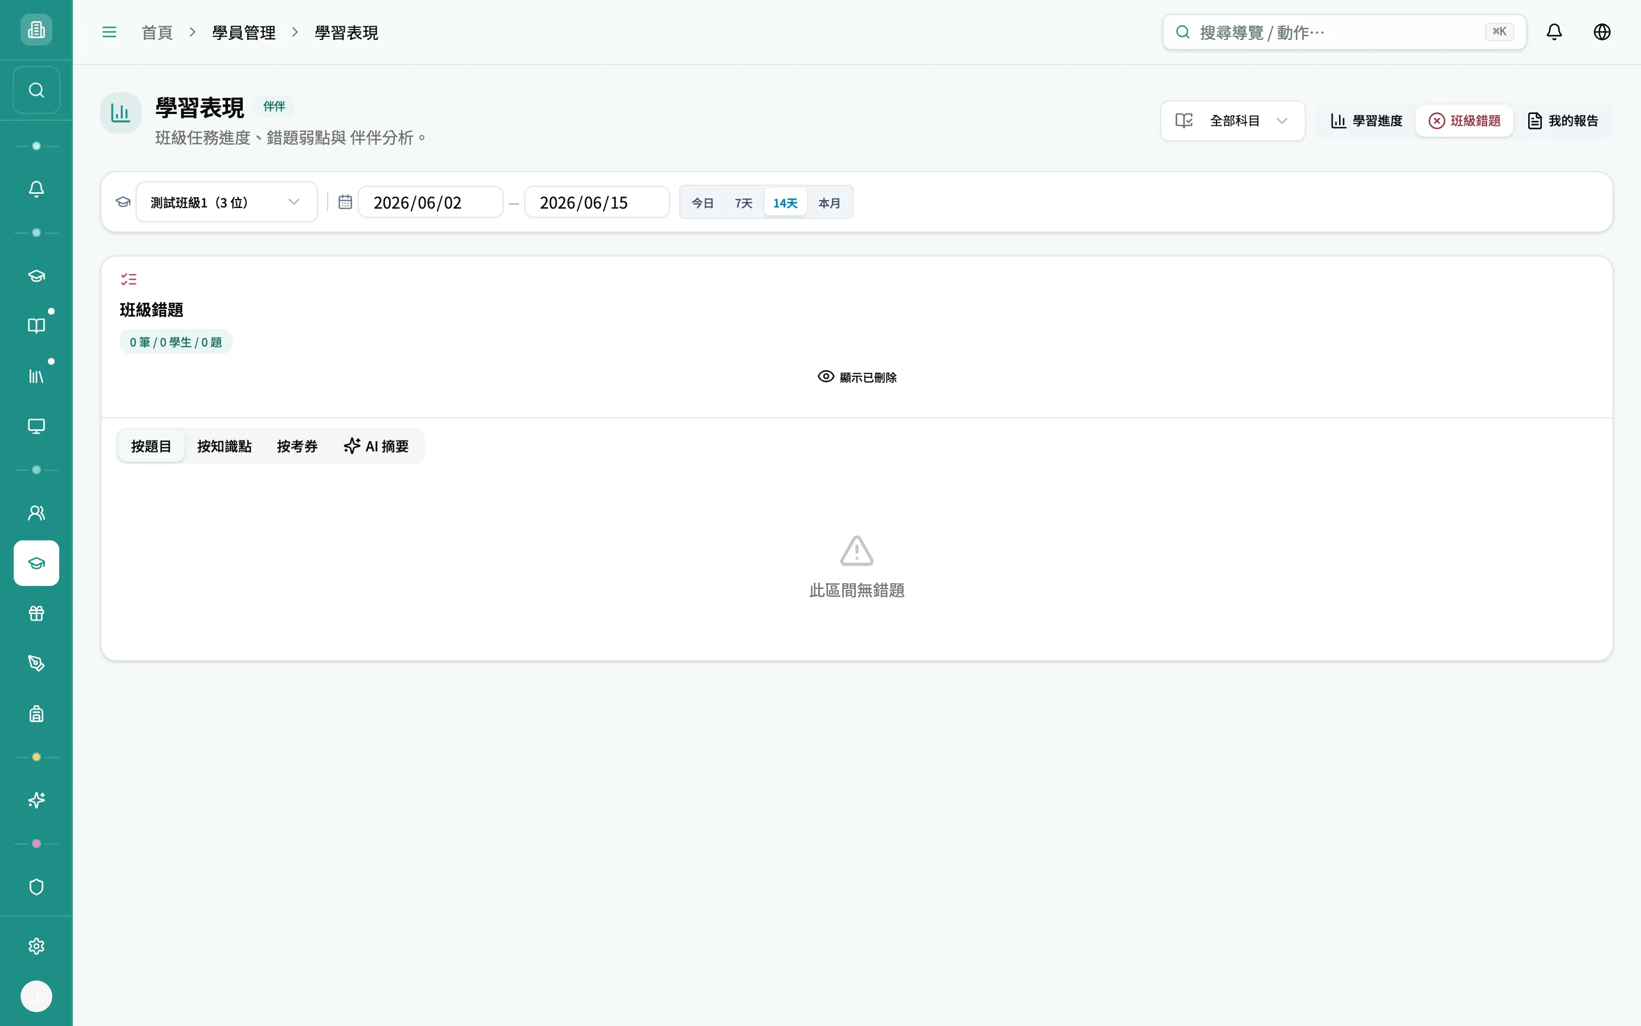Image resolution: width=1641 pixels, height=1026 pixels.
Task: Select the 本月 date range option
Action: coord(829,203)
